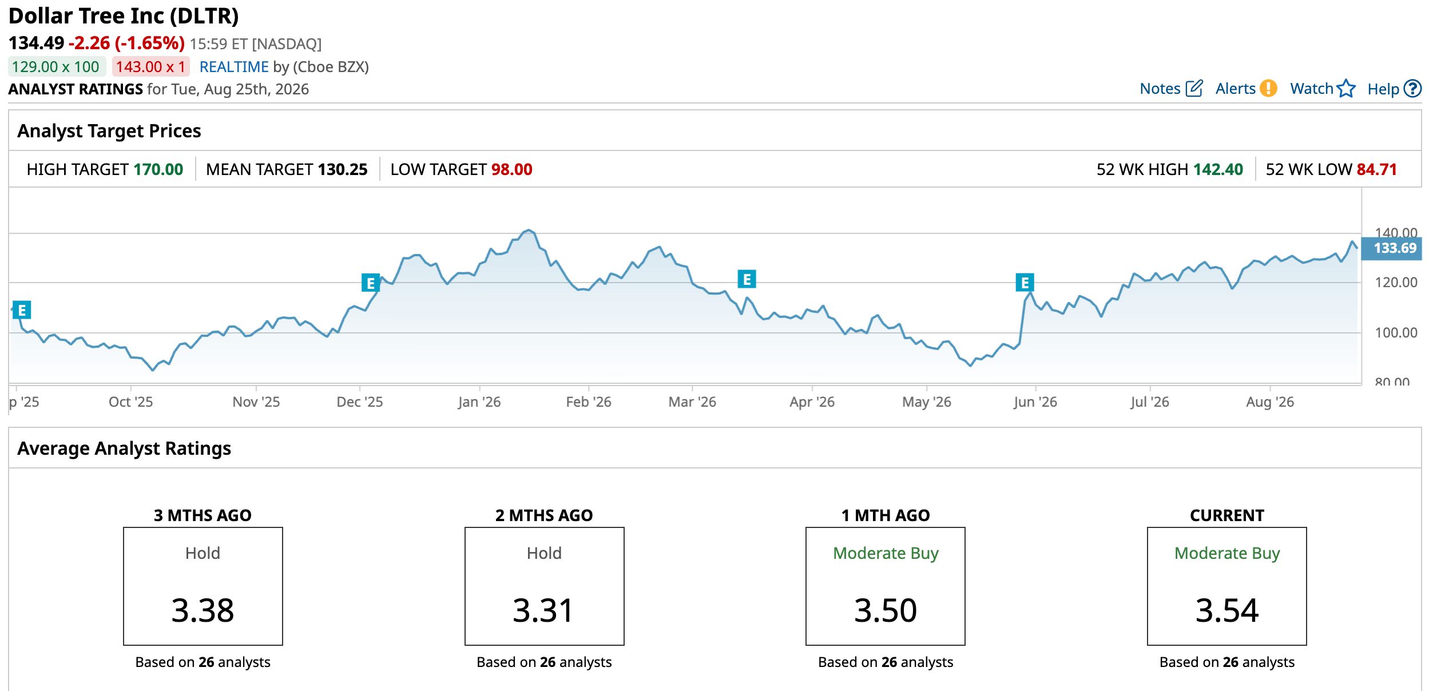Select the 1 MTH AGO Moderate Buy box
The width and height of the screenshot is (1429, 691).
(x=885, y=586)
